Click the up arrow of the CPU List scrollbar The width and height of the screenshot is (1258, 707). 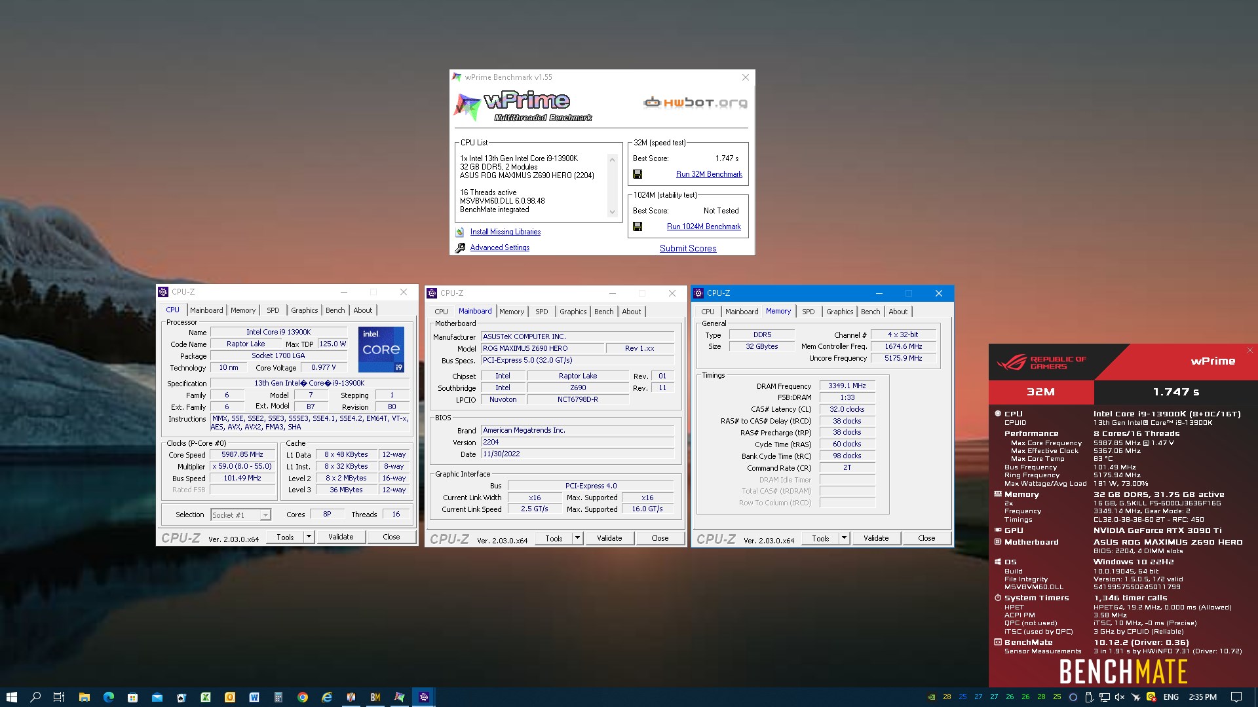613,159
